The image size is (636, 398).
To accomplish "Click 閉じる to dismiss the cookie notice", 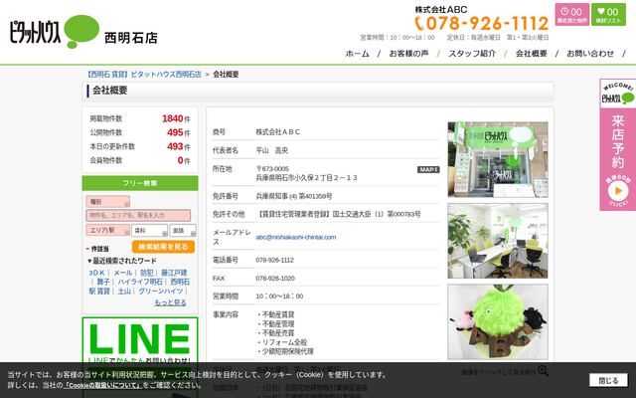I will tap(608, 380).
